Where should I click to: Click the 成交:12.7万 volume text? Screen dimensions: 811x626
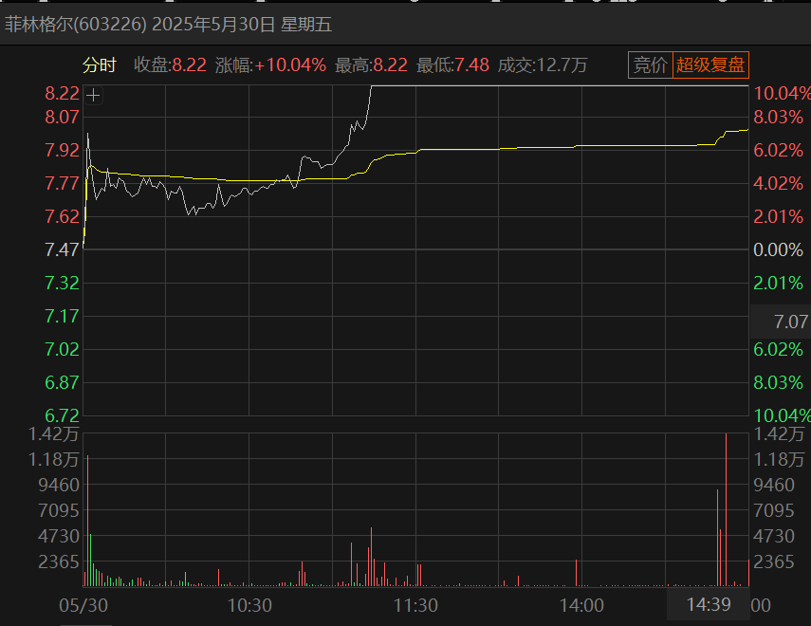pos(543,65)
